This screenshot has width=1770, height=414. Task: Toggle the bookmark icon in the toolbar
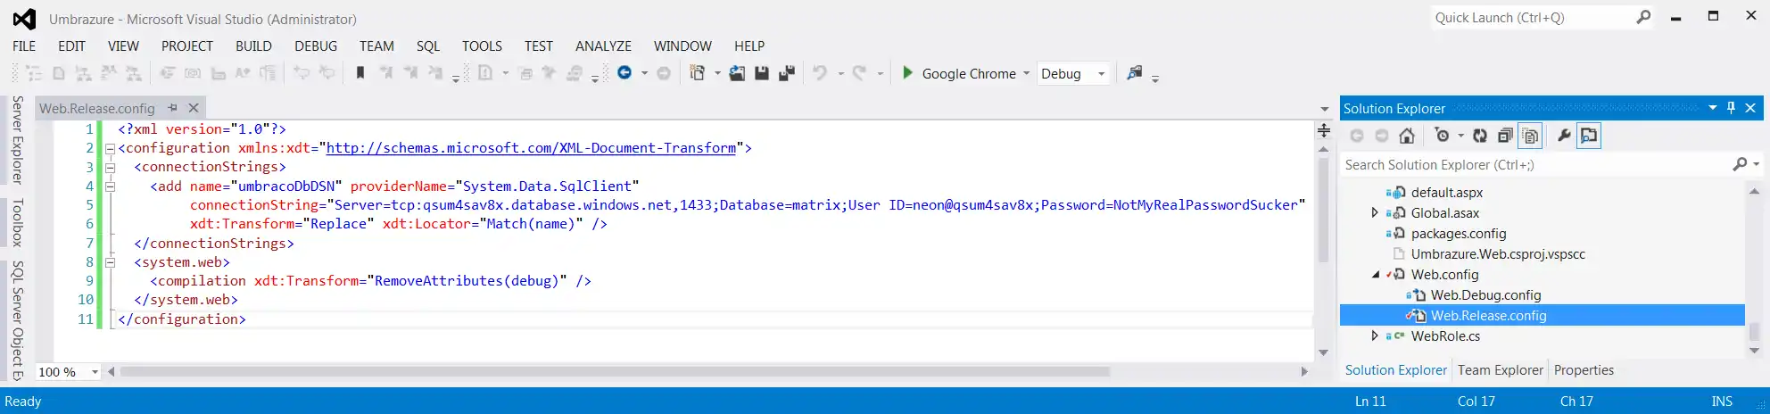click(x=360, y=73)
